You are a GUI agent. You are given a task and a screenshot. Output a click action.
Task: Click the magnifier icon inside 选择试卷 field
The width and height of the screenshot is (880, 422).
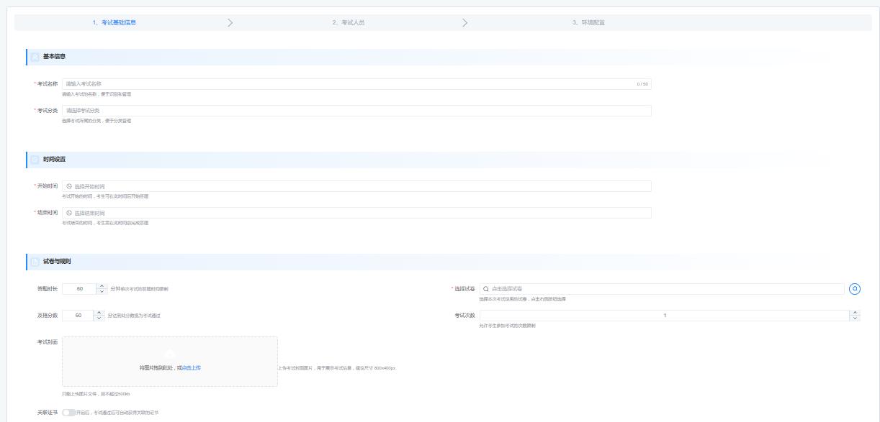486,288
